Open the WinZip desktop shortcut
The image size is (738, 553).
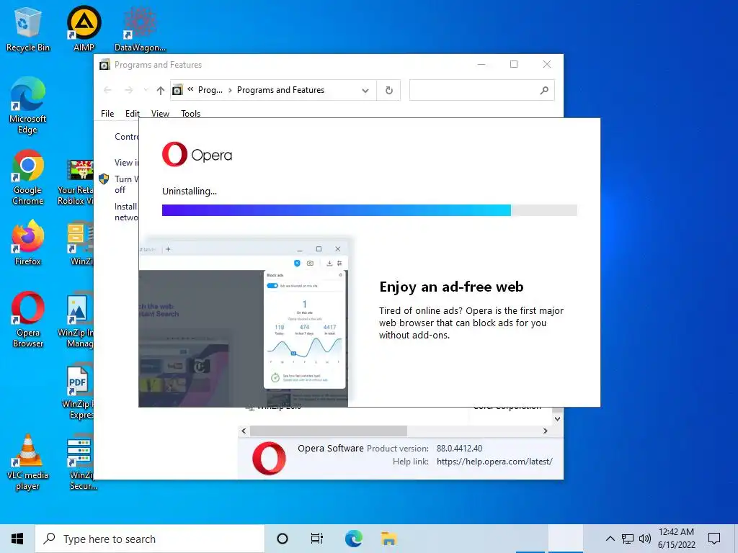tap(81, 243)
